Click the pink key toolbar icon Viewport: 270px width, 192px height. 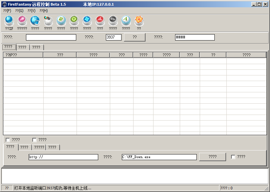pos(22,21)
